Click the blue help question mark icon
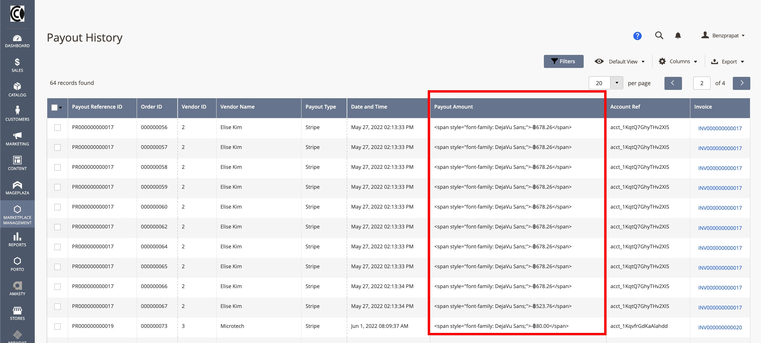 [637, 36]
